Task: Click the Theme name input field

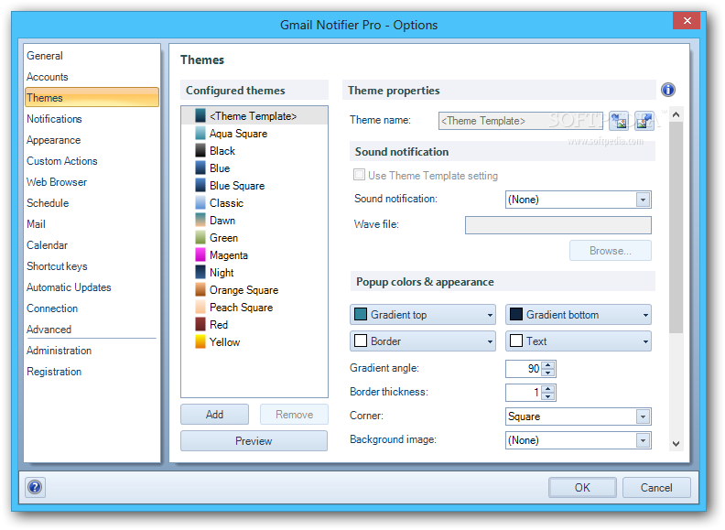Action: (x=521, y=121)
